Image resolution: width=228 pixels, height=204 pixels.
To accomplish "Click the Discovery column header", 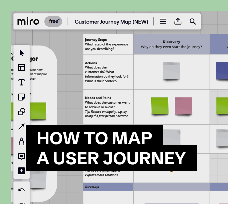I will coord(171,44).
